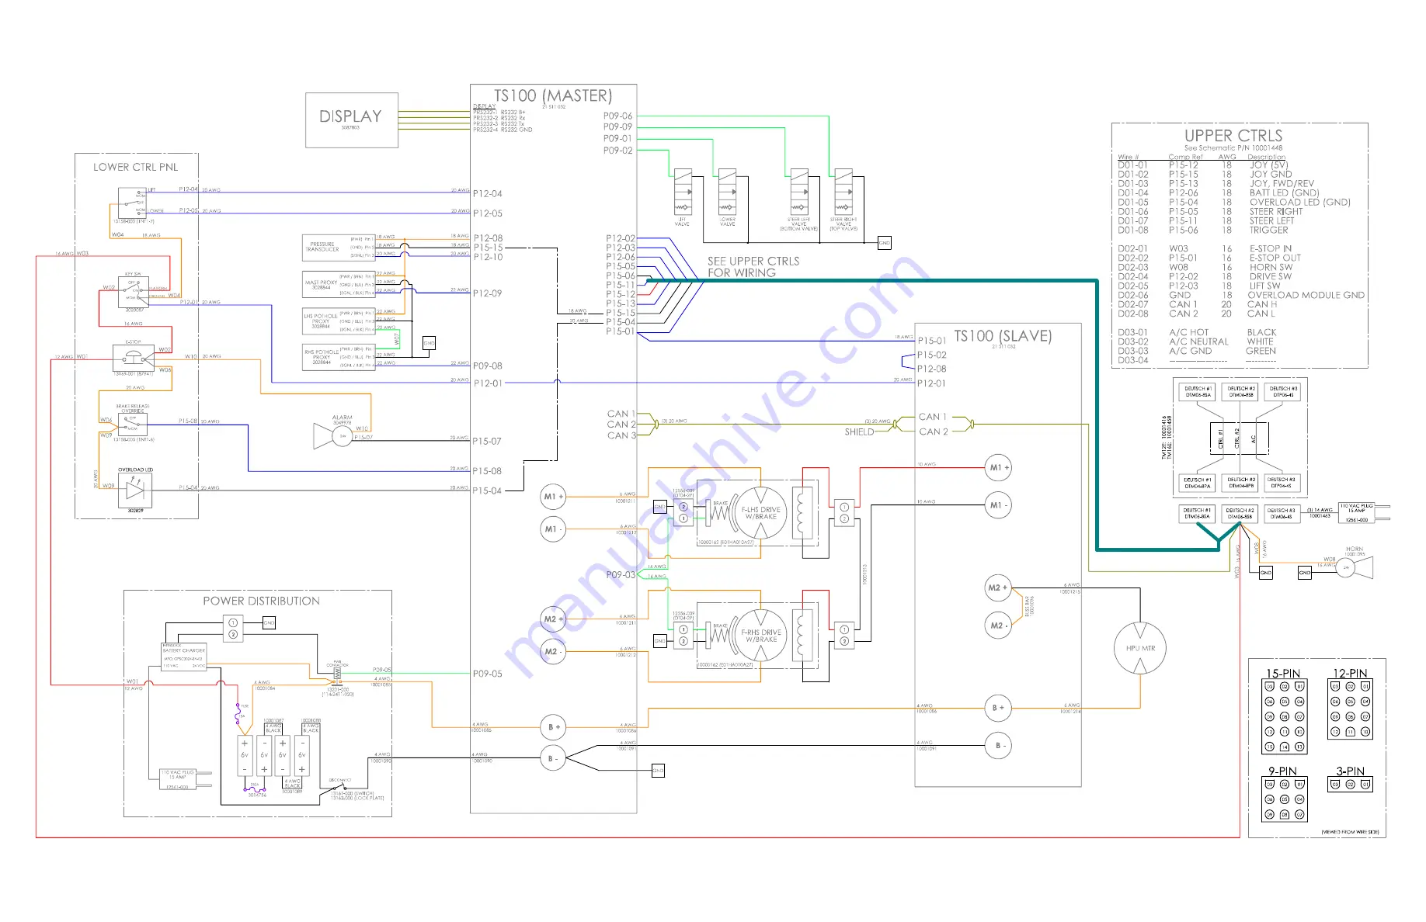This screenshot has width=1426, height=922.
Task: Click the (VIEWED FROM WIRE SIDE) note
Action: (1350, 832)
